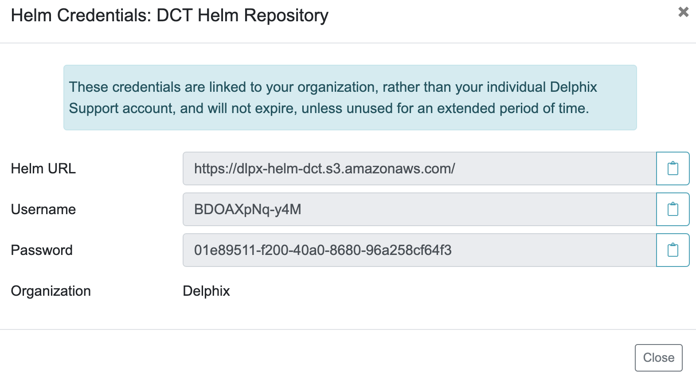Click the Helm URL label
The image size is (696, 376).
(43, 168)
